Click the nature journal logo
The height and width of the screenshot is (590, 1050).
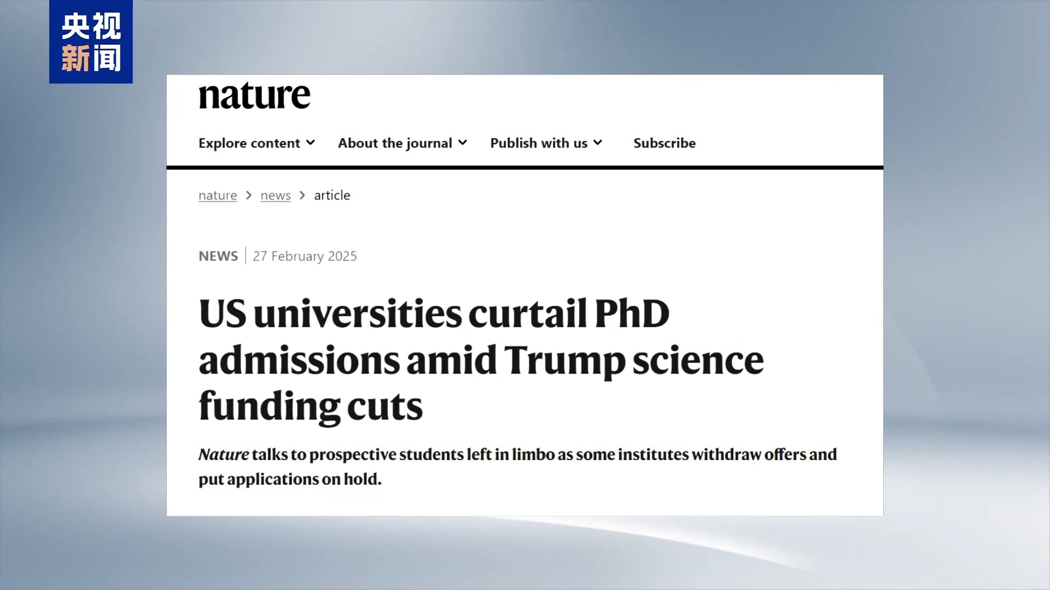pyautogui.click(x=254, y=96)
